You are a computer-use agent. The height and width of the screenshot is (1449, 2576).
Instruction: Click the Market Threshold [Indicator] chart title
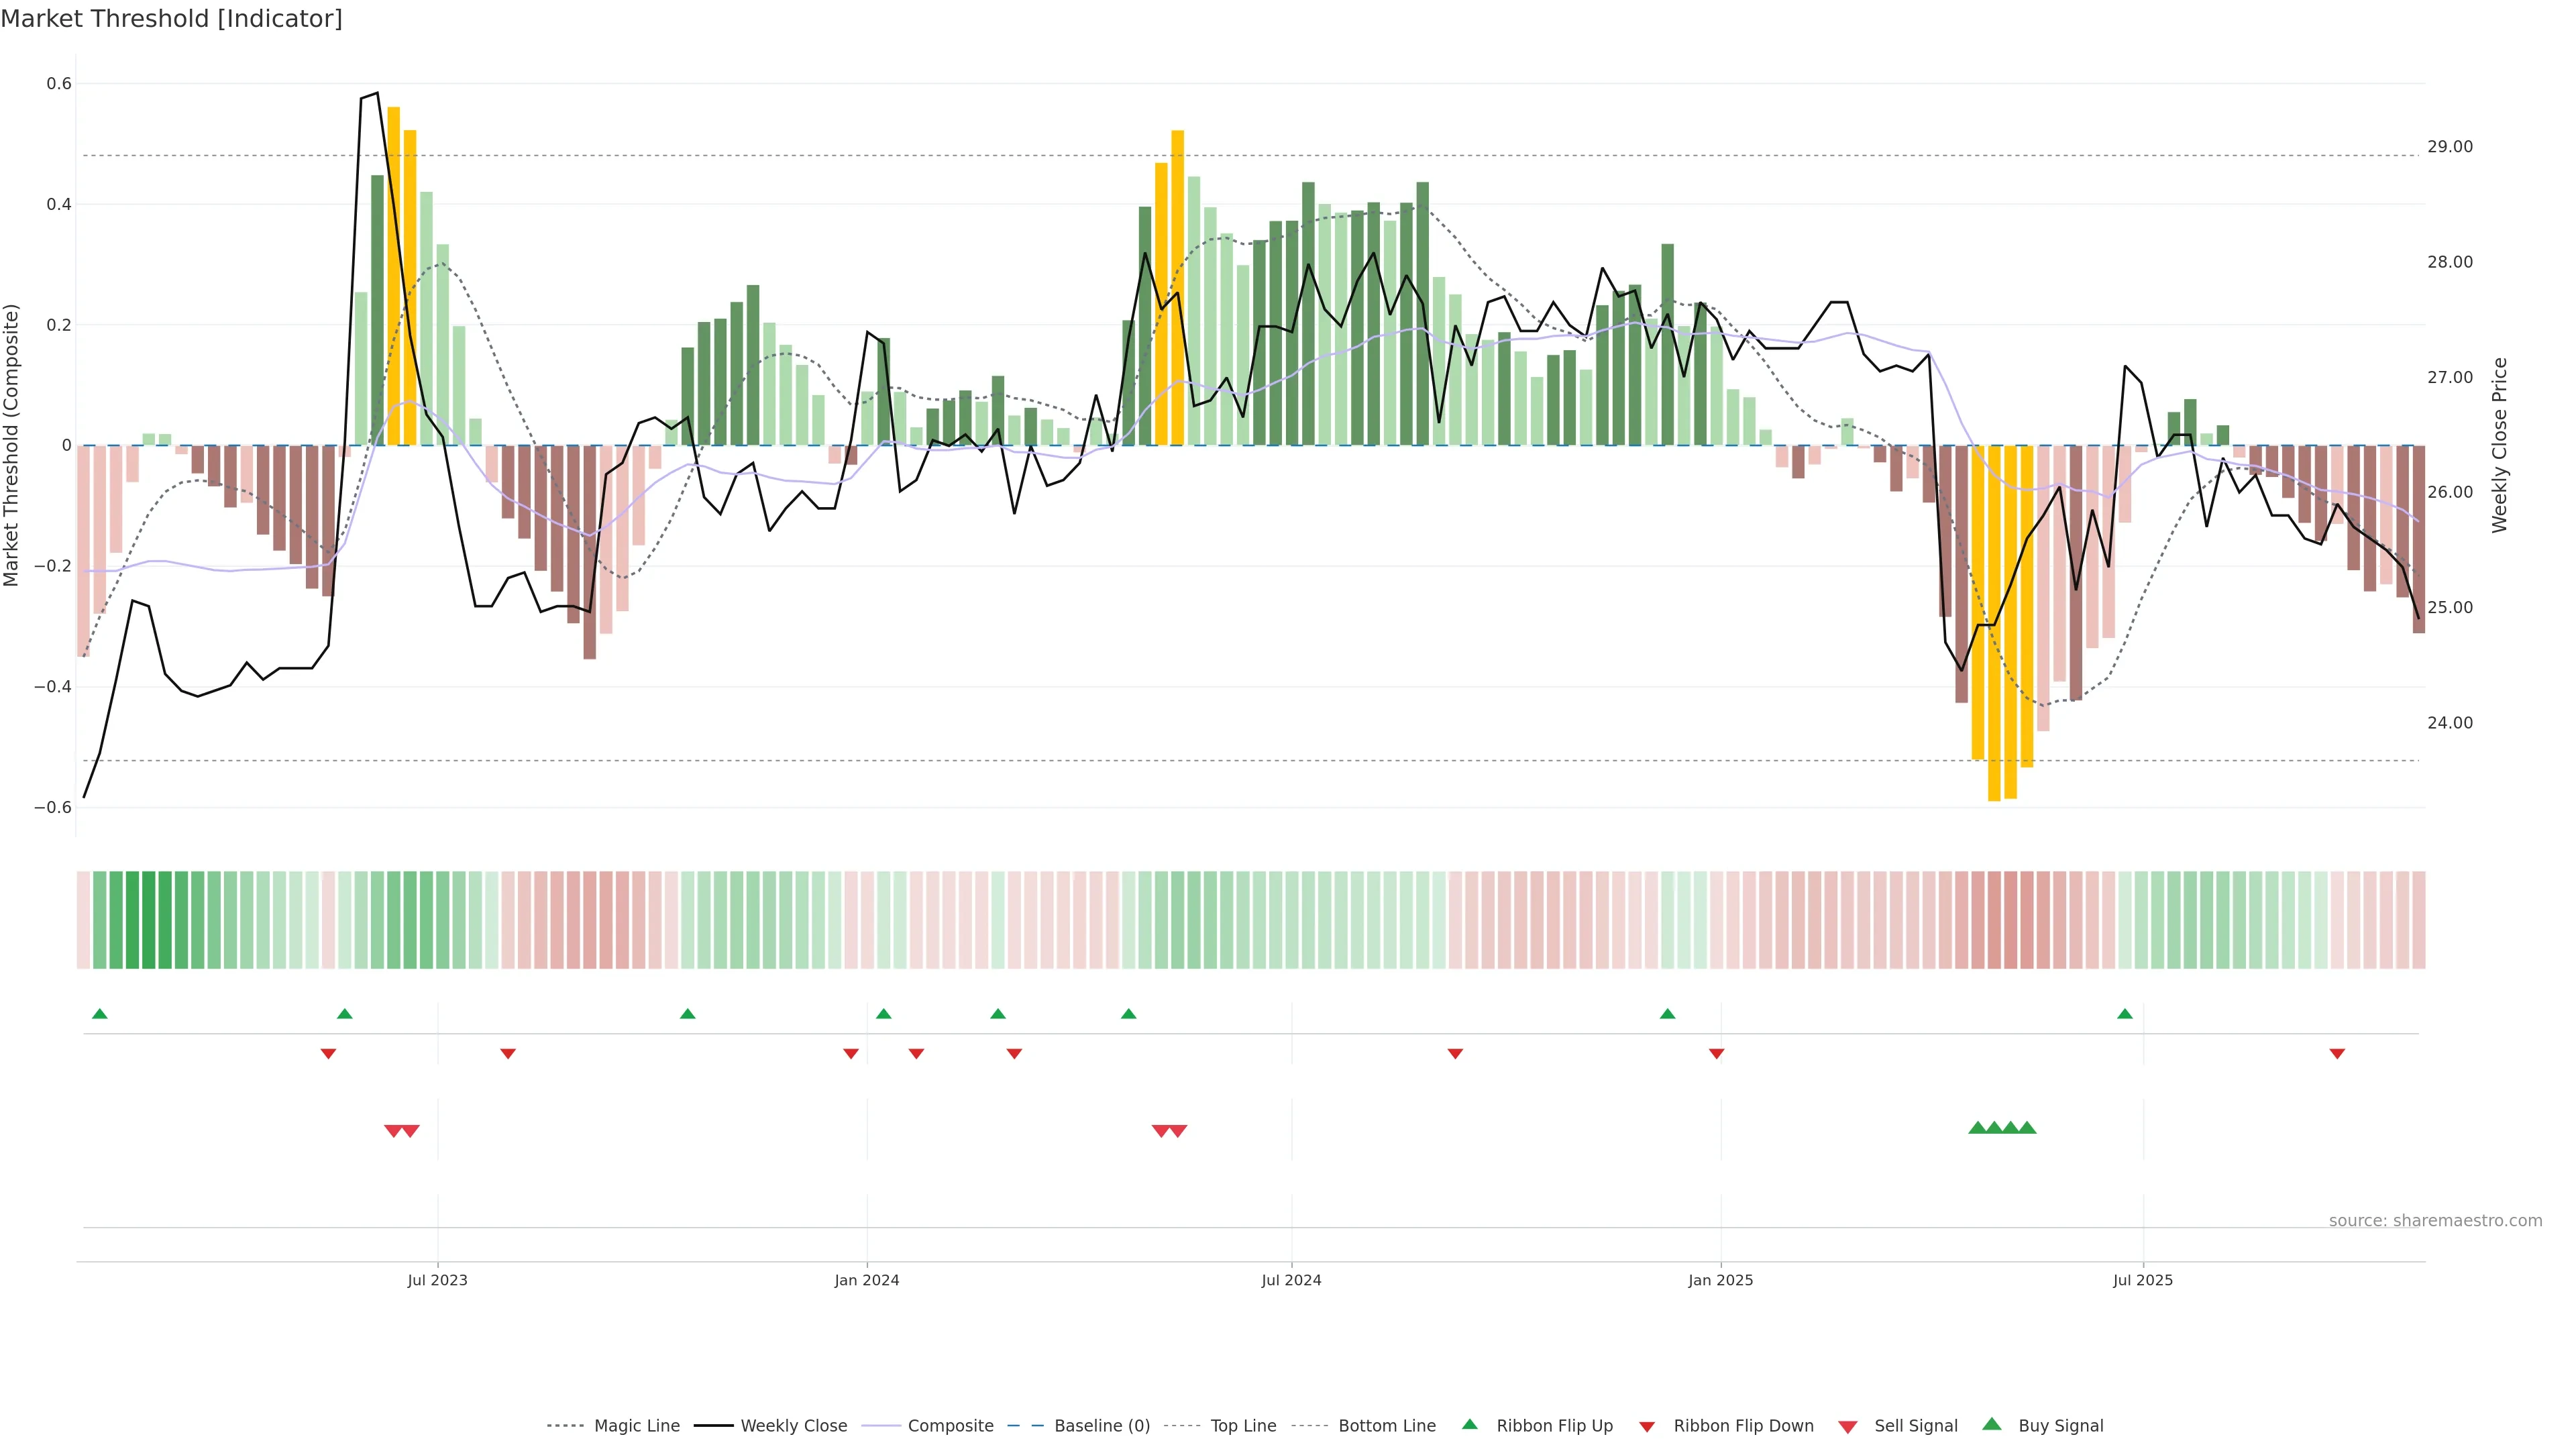(x=171, y=19)
